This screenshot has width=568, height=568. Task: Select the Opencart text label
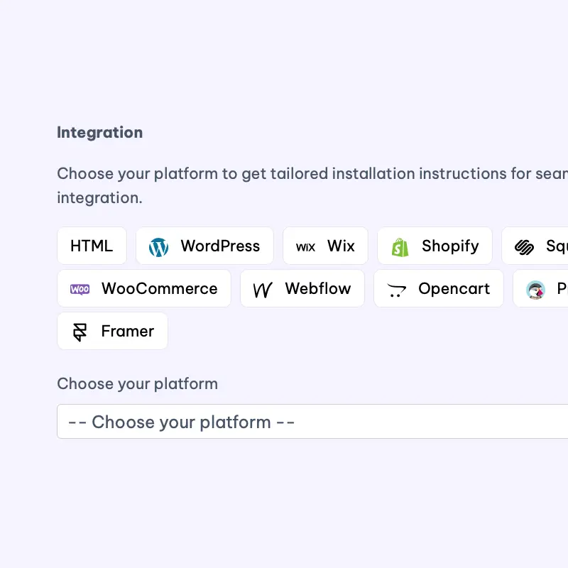click(x=454, y=289)
